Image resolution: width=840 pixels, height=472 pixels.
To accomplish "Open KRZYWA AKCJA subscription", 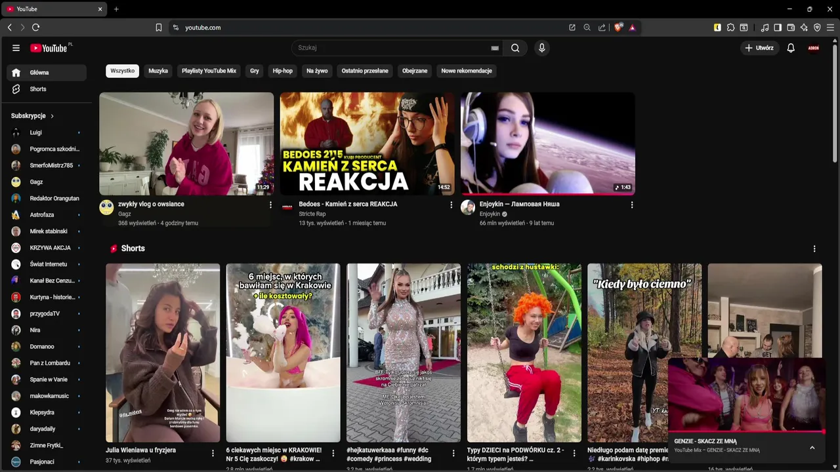I will click(x=47, y=248).
